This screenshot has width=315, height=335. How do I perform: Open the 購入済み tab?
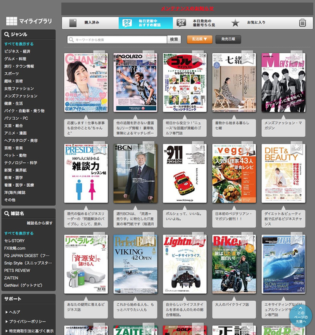(90, 23)
